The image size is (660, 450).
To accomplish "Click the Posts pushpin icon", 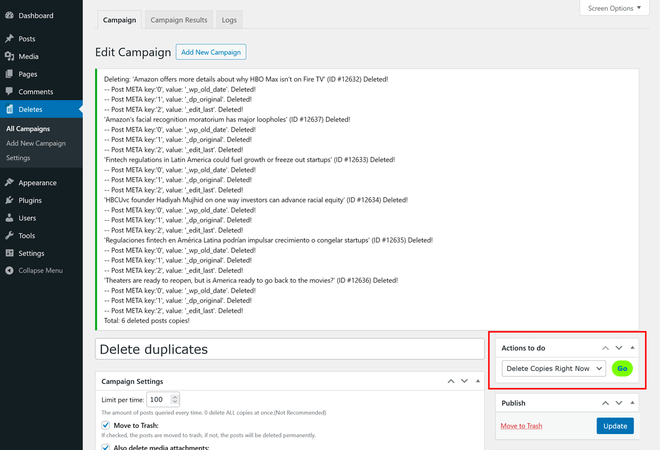I will (9, 39).
